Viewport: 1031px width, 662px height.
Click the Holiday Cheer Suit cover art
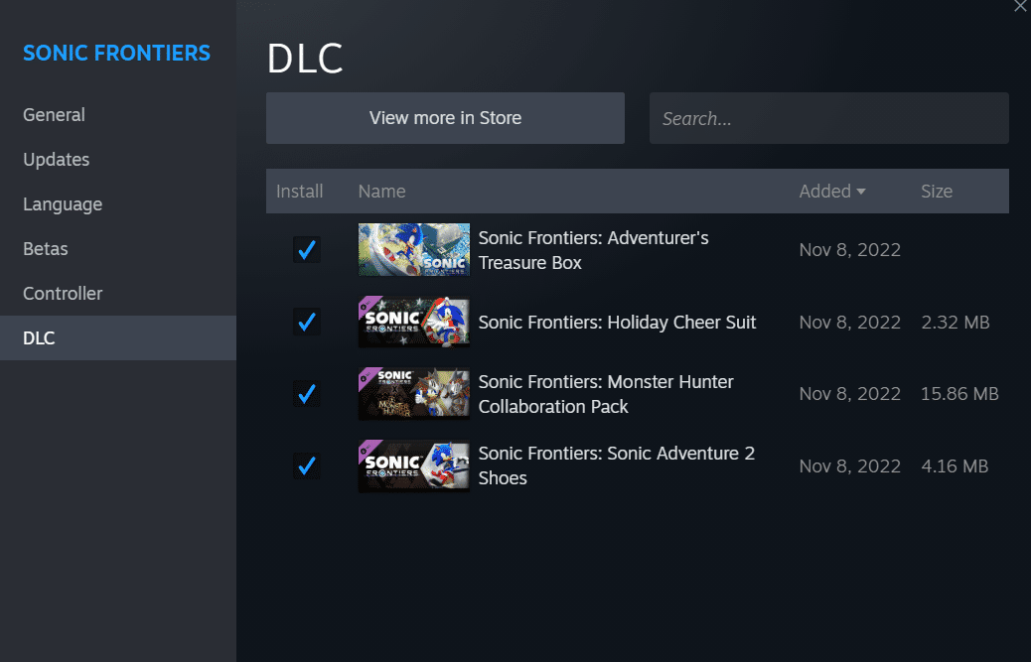[x=413, y=322]
